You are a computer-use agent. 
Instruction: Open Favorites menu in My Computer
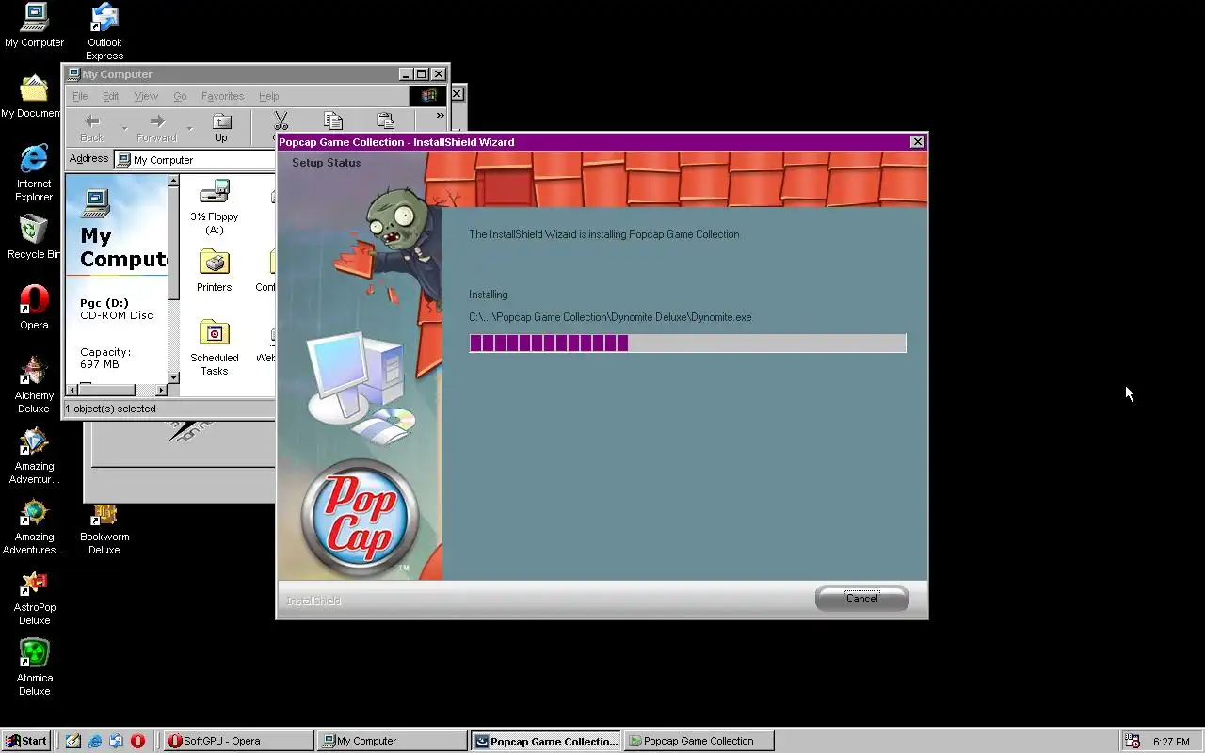(223, 96)
